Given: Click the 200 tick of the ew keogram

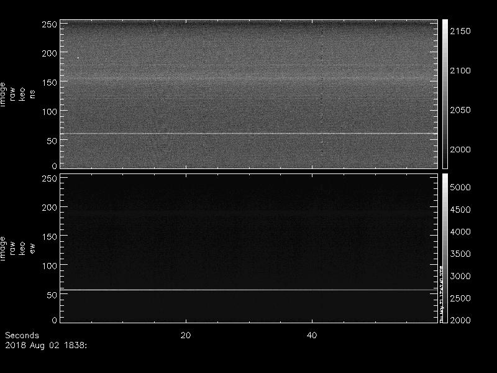Looking at the screenshot, I should [x=49, y=208].
